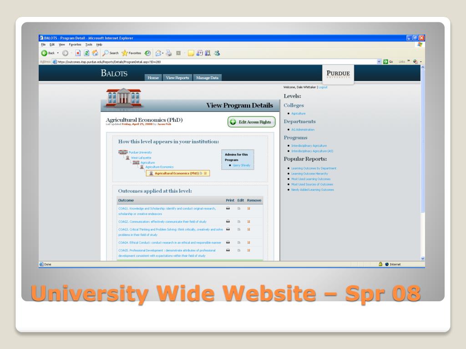This screenshot has height=349, width=466.
Task: Click the browser Back arrow icon
Action: point(44,53)
